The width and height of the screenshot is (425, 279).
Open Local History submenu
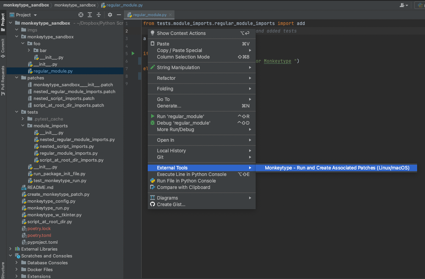(202, 151)
